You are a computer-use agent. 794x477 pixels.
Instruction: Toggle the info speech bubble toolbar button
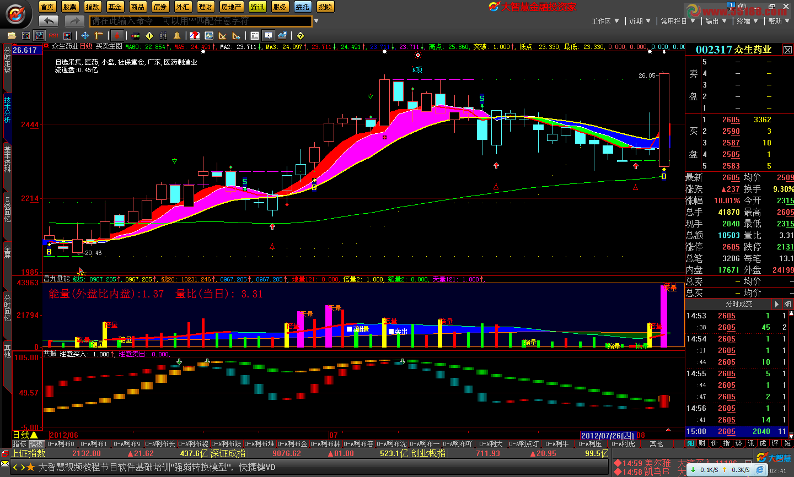pos(268,35)
